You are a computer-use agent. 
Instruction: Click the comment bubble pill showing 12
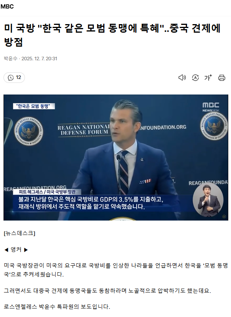click(14, 78)
